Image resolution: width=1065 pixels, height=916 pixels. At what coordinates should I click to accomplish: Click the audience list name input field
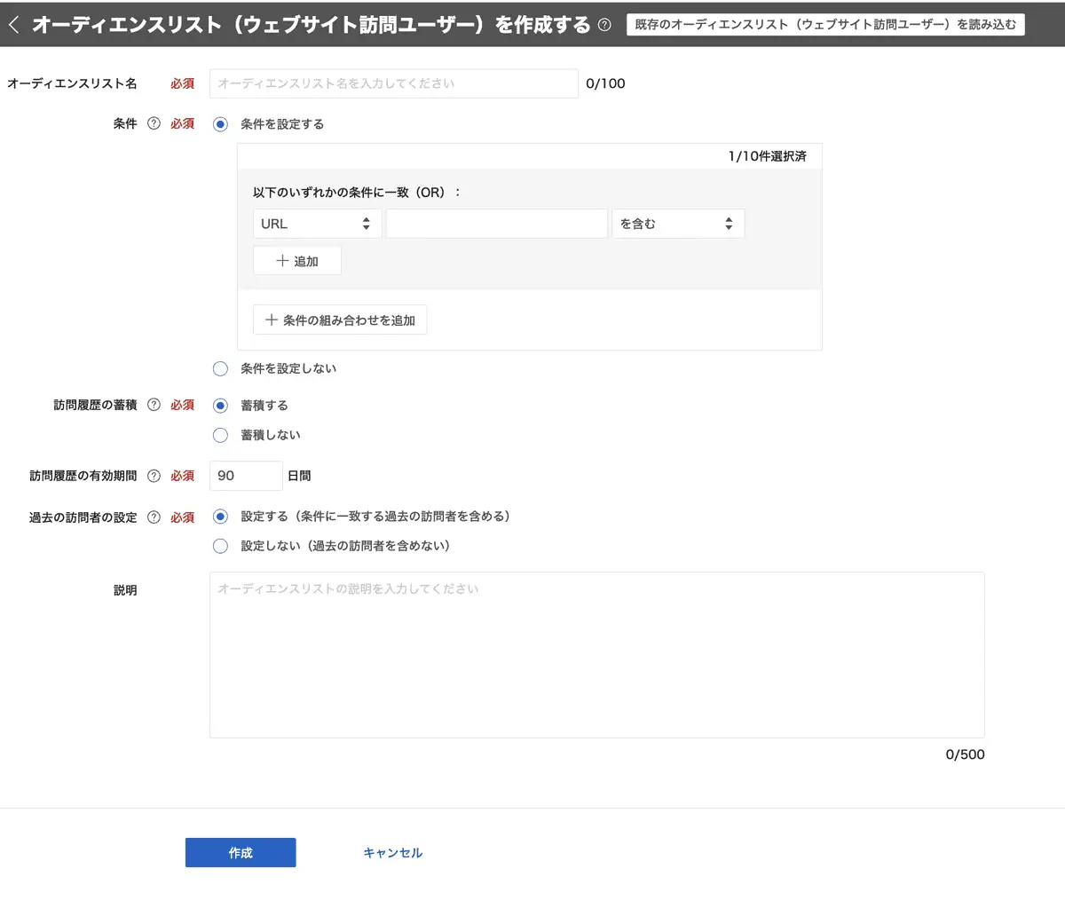(394, 83)
